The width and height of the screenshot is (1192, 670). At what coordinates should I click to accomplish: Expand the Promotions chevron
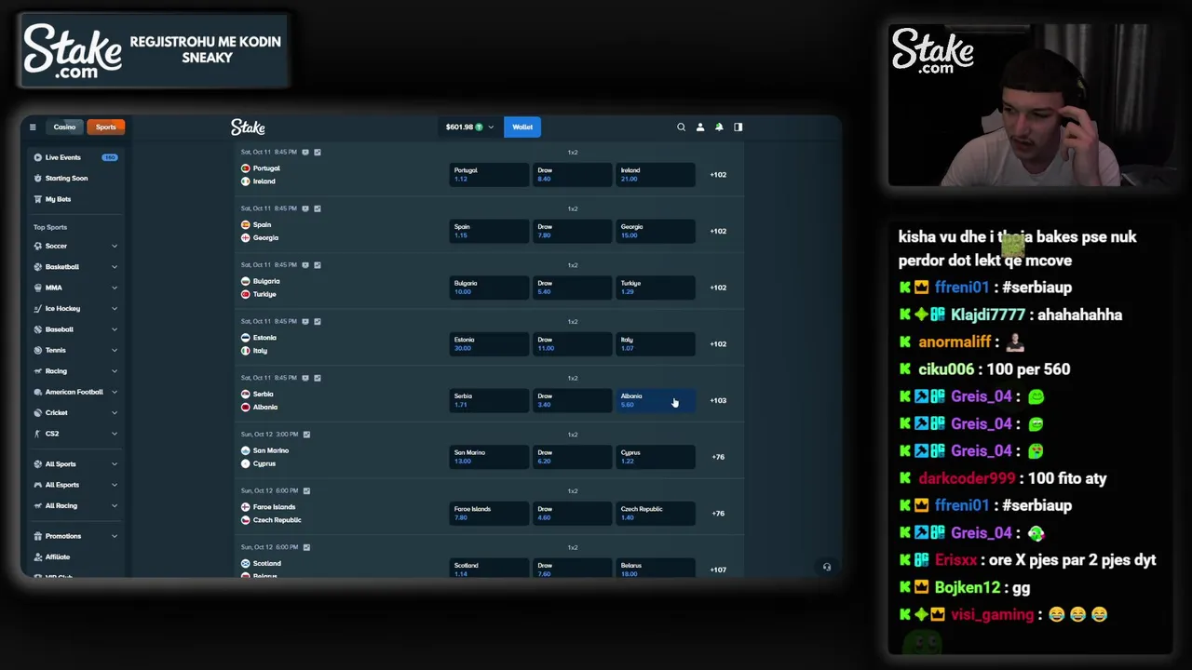[115, 536]
